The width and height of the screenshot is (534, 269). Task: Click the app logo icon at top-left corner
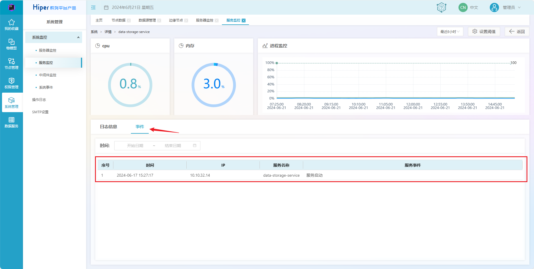(x=11, y=7)
